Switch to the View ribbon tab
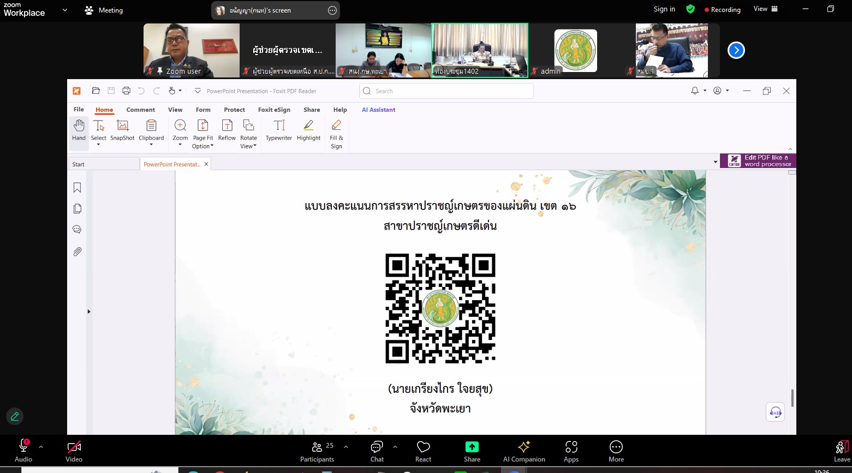The image size is (852, 473). 175,110
